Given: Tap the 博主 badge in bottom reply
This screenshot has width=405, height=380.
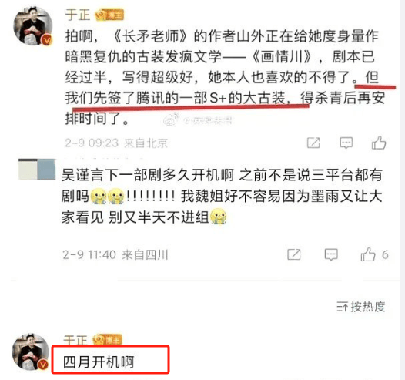Looking at the screenshot, I should (107, 340).
